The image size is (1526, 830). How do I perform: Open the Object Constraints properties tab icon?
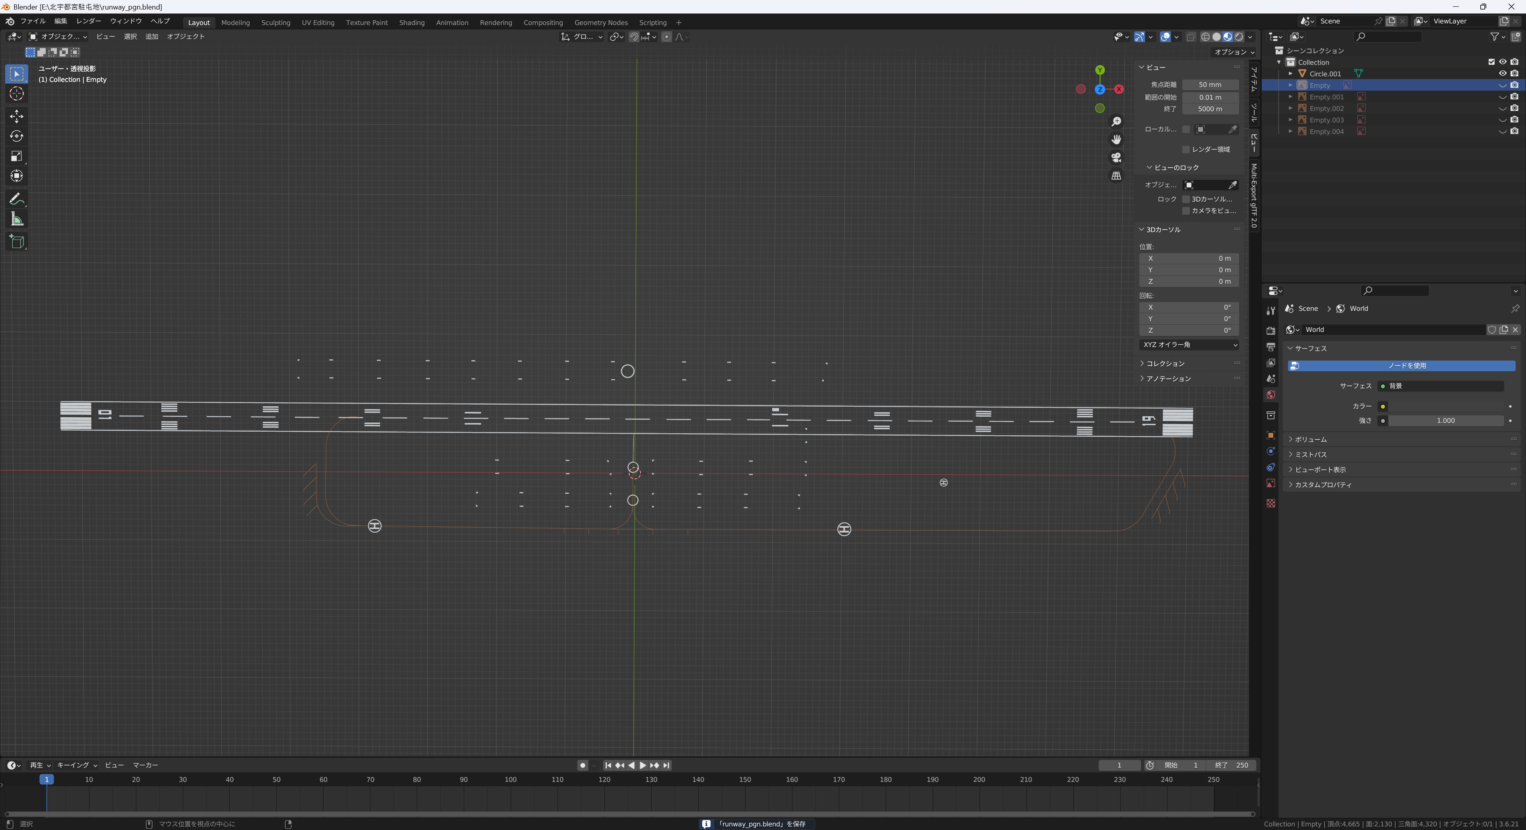(1271, 467)
